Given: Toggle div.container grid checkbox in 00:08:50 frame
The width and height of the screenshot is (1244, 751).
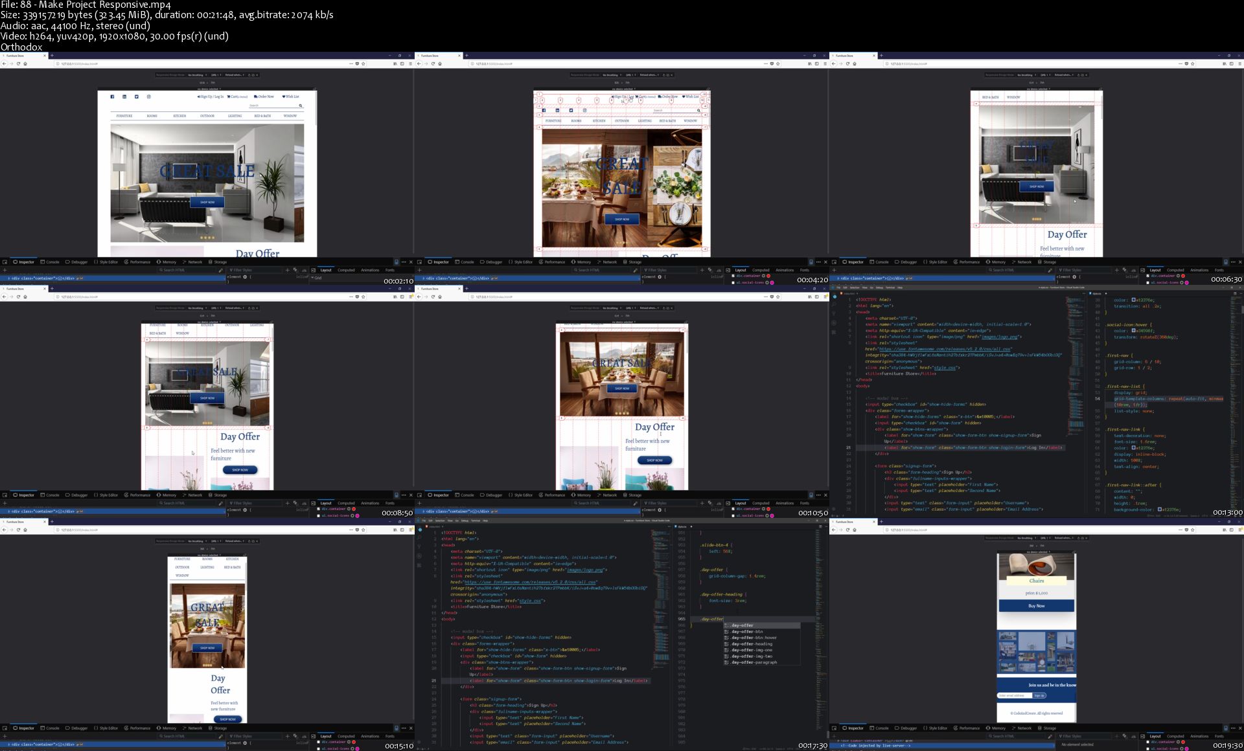Looking at the screenshot, I should point(318,509).
